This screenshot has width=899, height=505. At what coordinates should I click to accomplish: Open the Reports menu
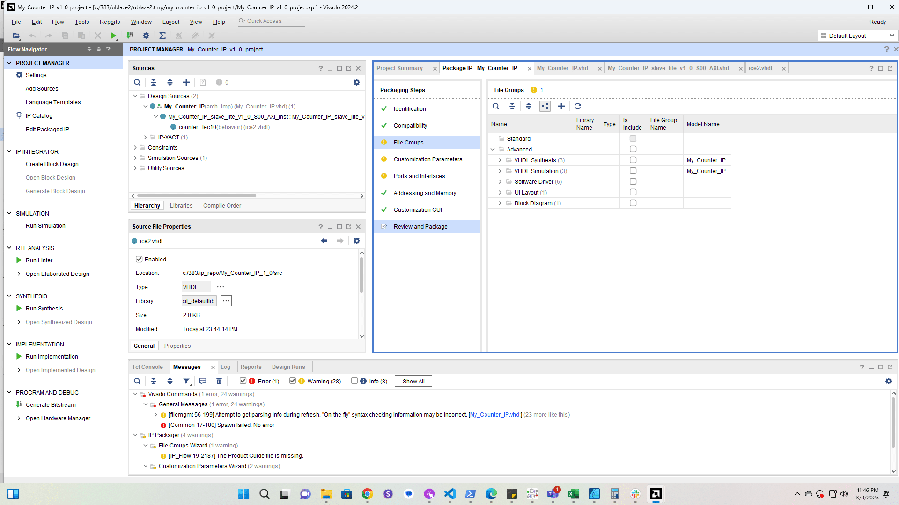[110, 22]
